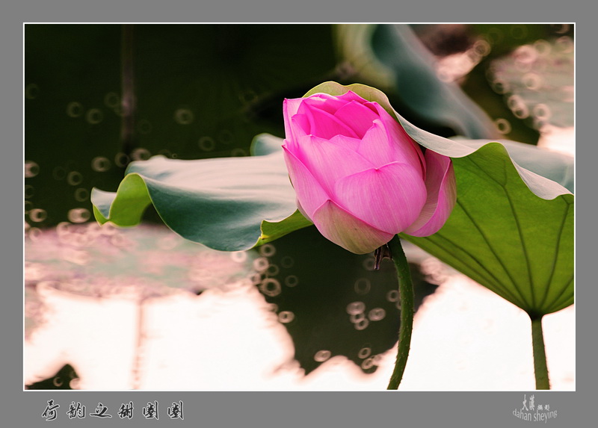
Task: Click the large green leaf's stem at right
Action: 539,351
